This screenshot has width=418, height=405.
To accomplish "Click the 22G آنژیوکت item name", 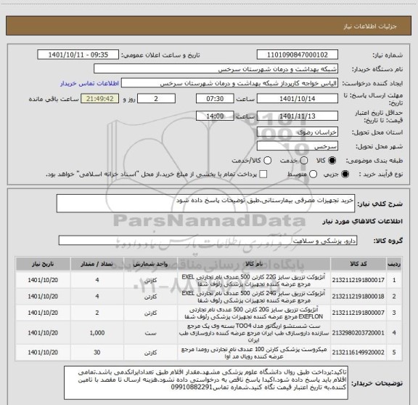I will [x=254, y=280].
